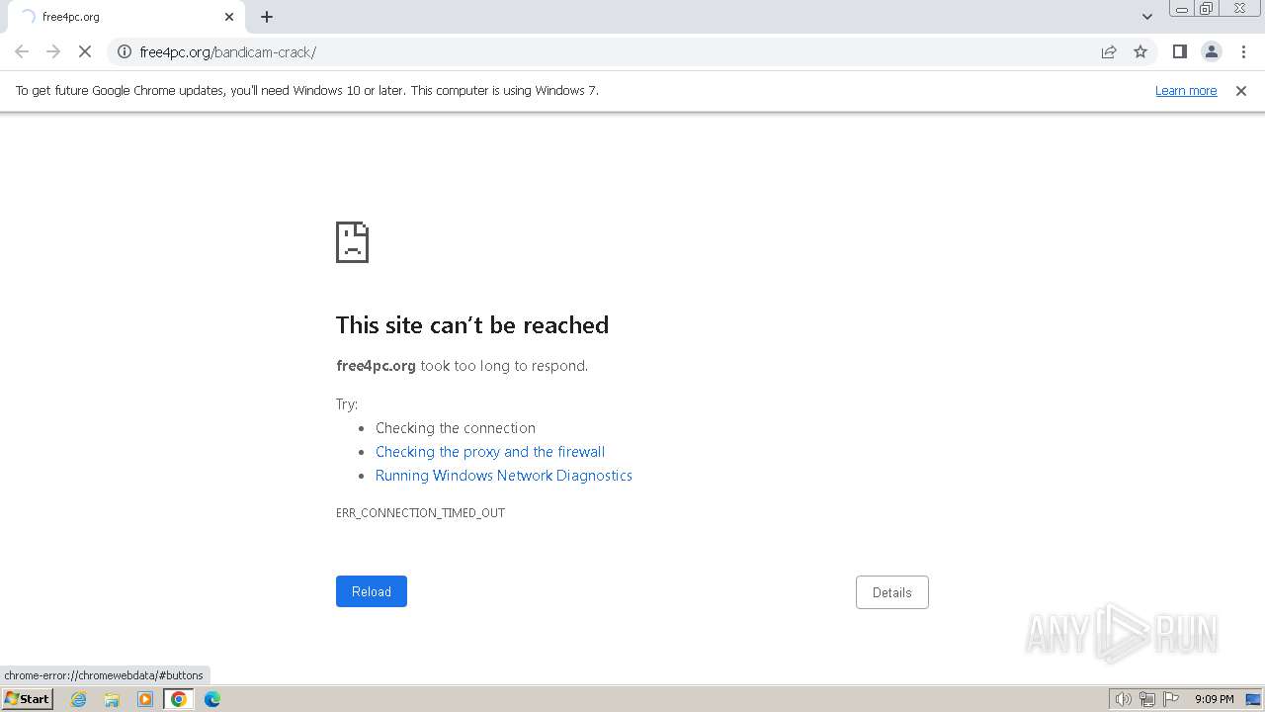Share this page icon
The image size is (1265, 712).
pos(1109,51)
